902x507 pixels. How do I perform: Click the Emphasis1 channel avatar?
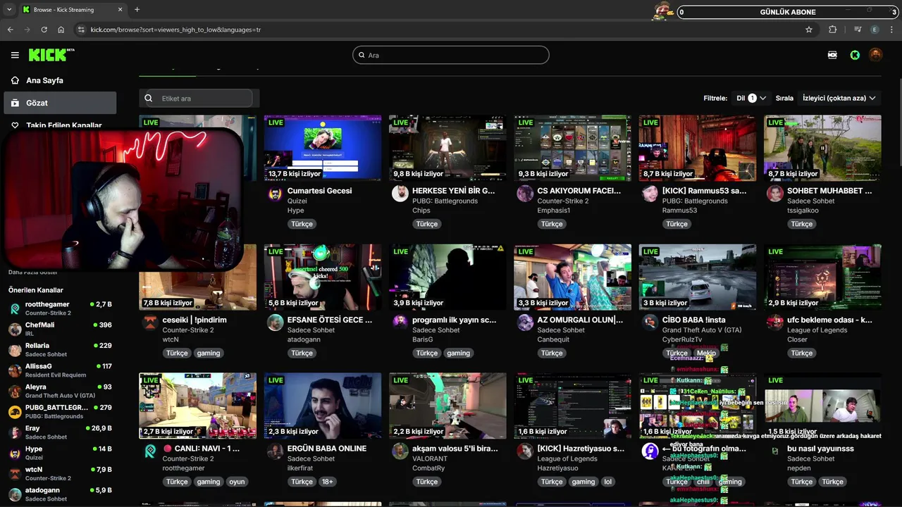525,194
